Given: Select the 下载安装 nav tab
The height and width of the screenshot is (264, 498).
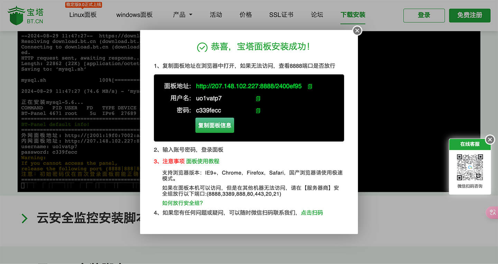Looking at the screenshot, I should [353, 15].
